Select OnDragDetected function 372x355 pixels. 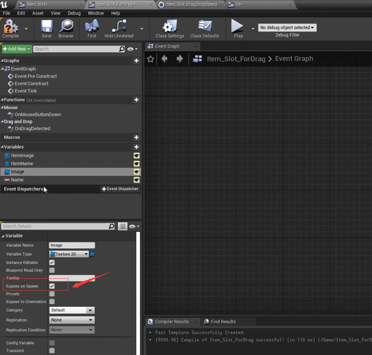point(32,128)
